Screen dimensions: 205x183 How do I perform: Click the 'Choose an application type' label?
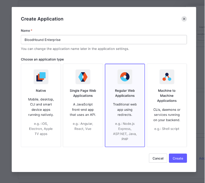point(42,60)
